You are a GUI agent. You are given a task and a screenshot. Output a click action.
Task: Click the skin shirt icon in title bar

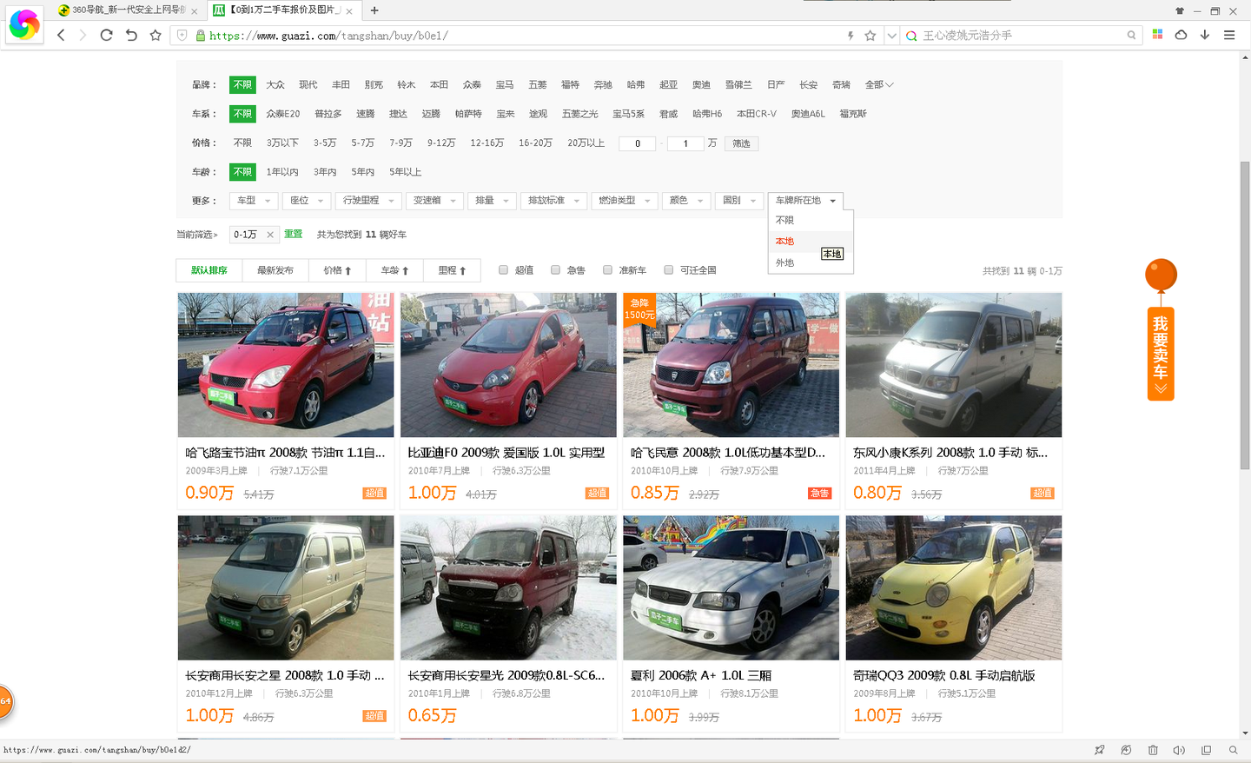(1179, 10)
